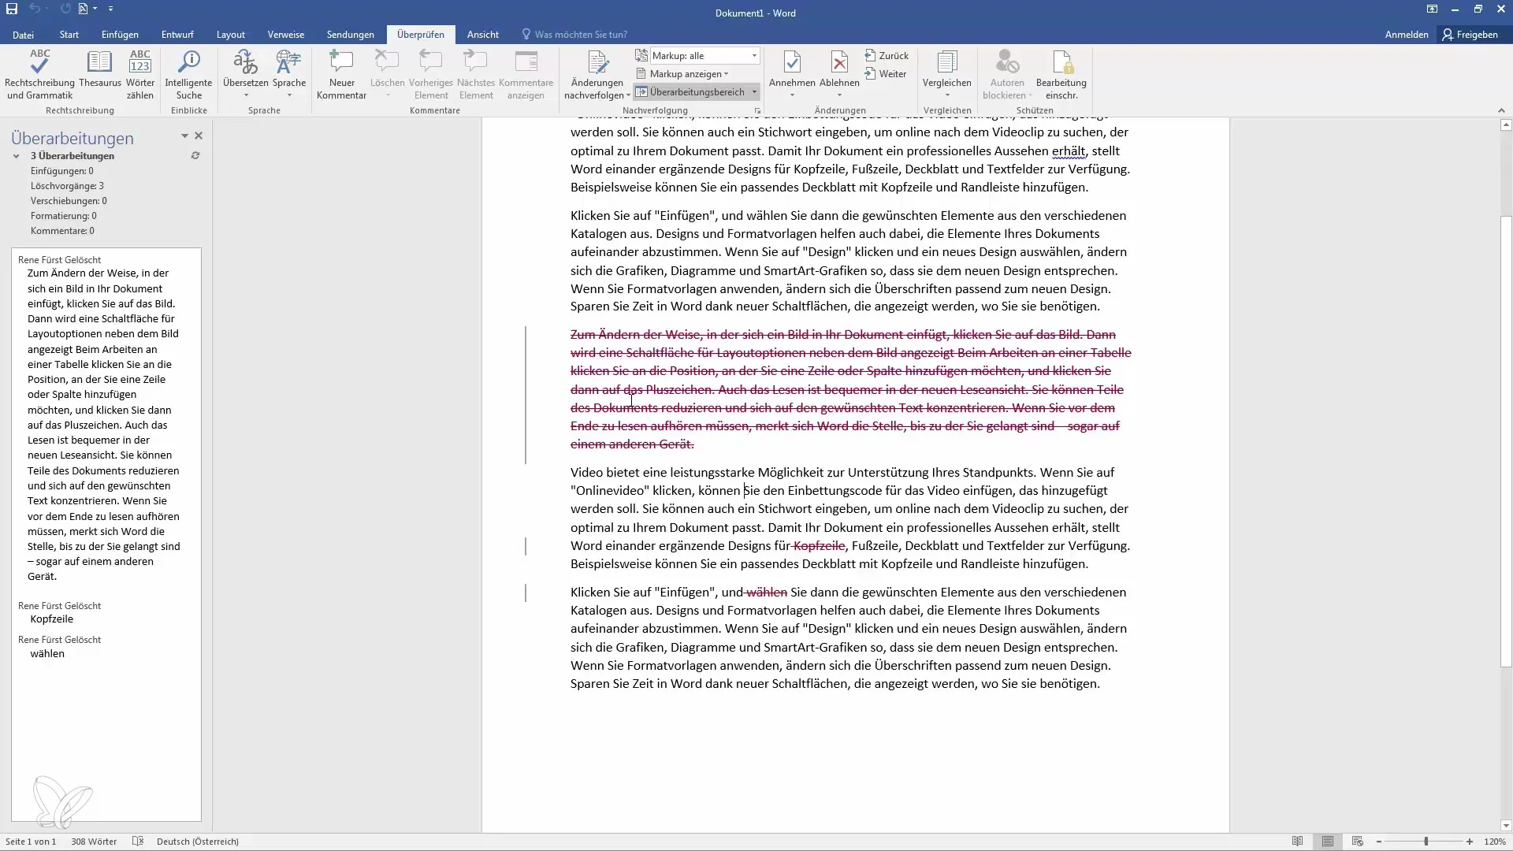The height and width of the screenshot is (851, 1513).
Task: Switch to web layout view icon
Action: [1357, 842]
